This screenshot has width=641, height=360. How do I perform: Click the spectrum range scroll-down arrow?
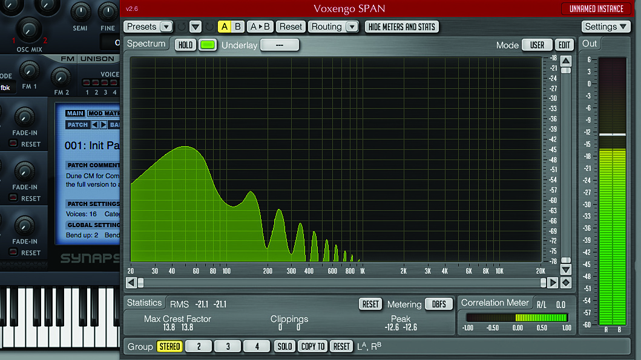coord(566,270)
